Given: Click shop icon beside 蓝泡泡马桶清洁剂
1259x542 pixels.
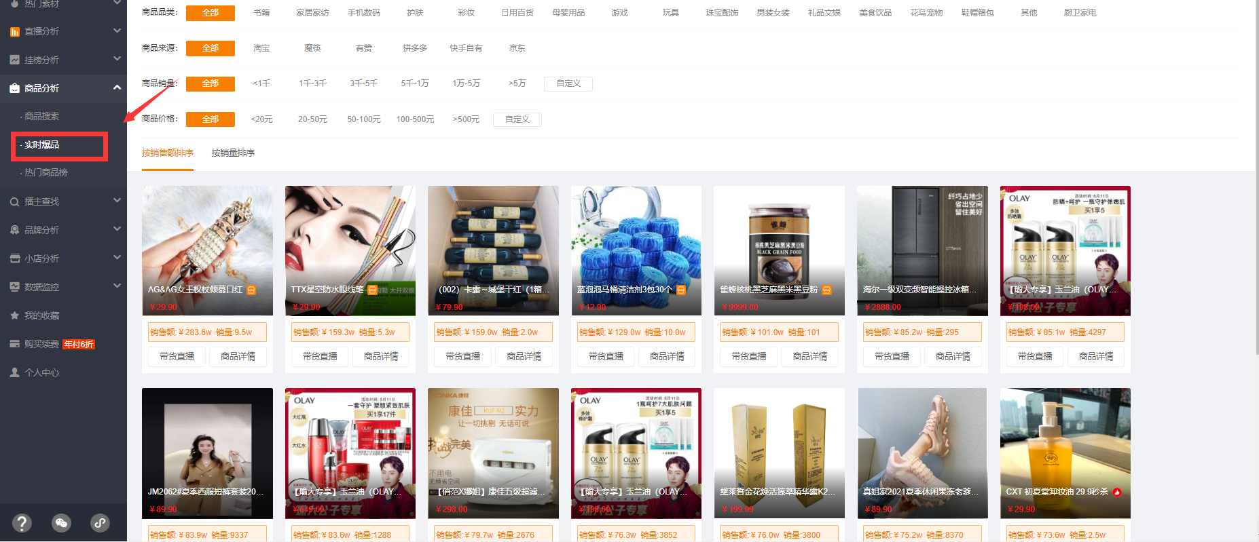Looking at the screenshot, I should click(x=680, y=290).
